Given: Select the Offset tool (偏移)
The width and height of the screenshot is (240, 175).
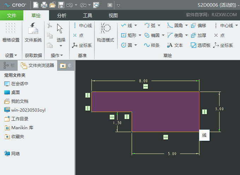Looking at the screenshot, I should [x=198, y=25].
